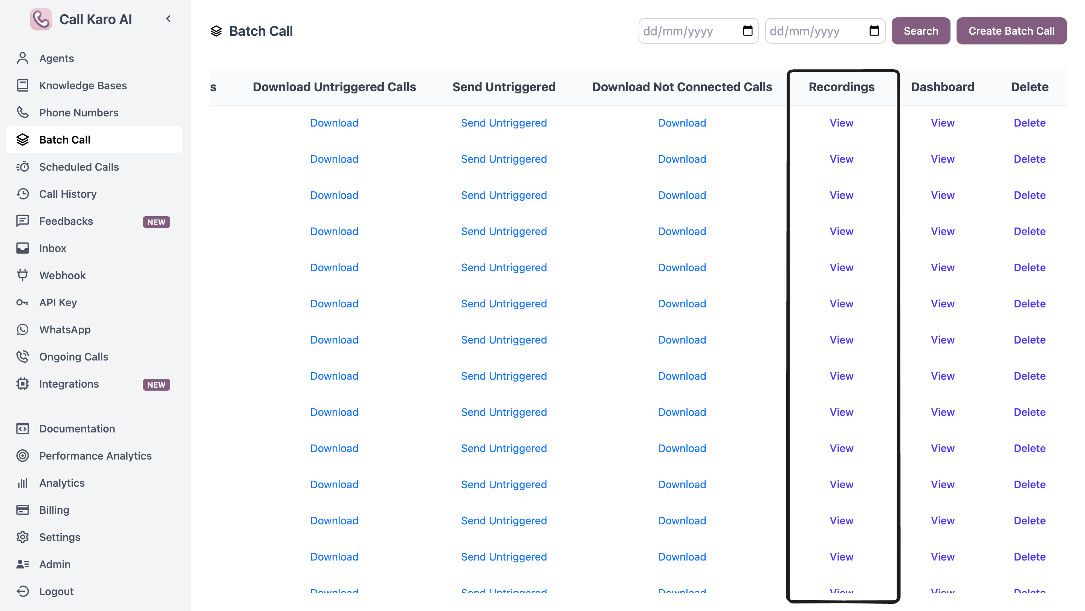Click third row Download under Untriggered Calls
Image resolution: width=1085 pixels, height=611 pixels.
pos(334,195)
